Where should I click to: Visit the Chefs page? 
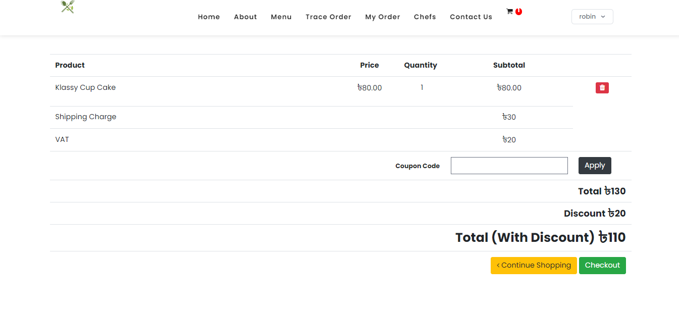(x=425, y=17)
